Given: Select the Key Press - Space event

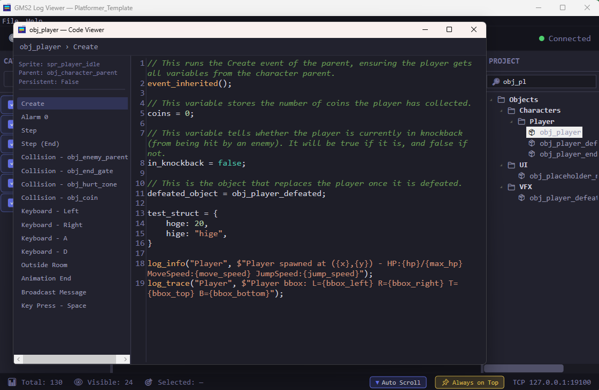Looking at the screenshot, I should click(x=53, y=306).
